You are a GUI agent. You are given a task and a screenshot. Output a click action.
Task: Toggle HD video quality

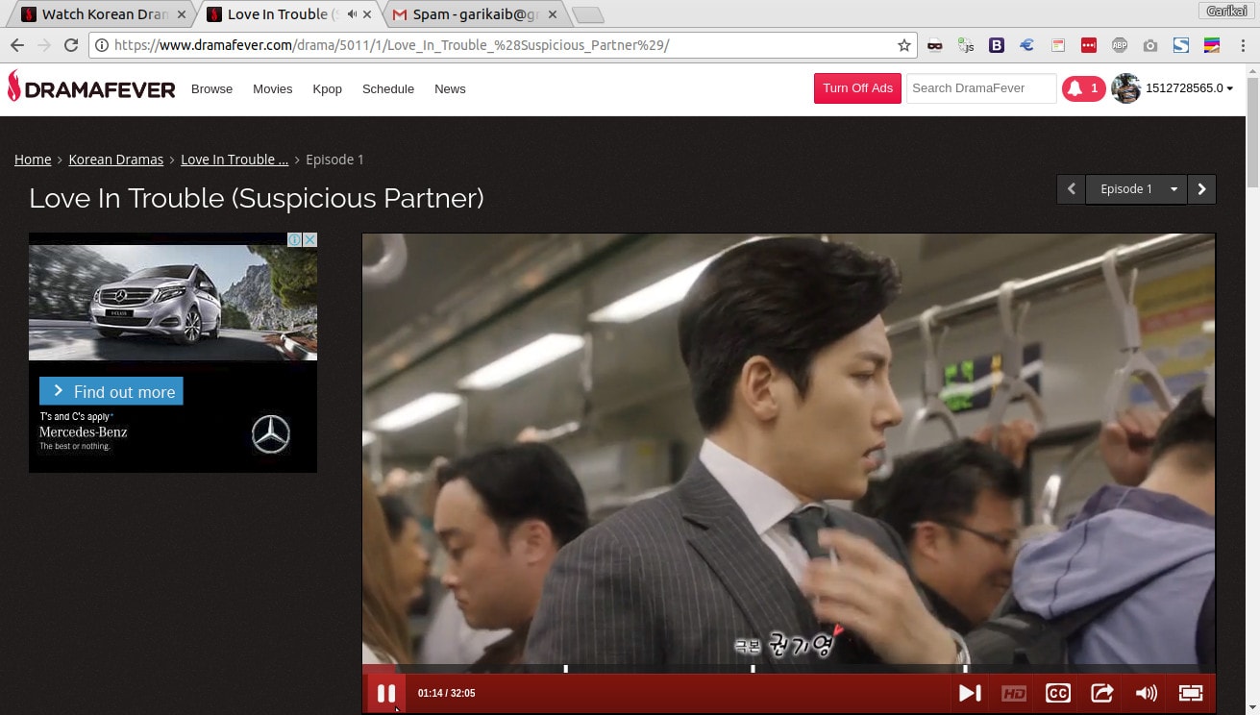click(1014, 693)
